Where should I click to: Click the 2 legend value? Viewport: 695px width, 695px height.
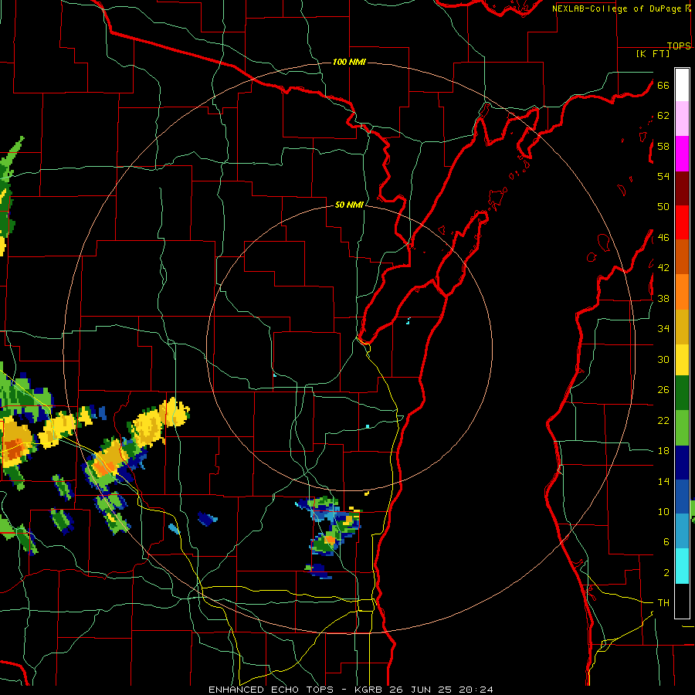[x=666, y=573]
